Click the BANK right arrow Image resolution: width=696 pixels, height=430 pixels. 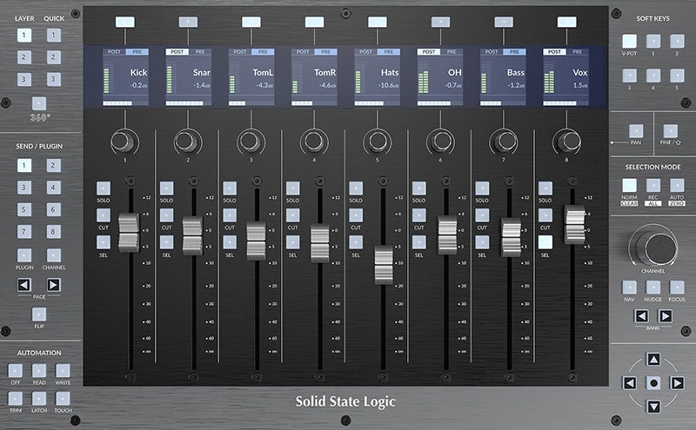point(665,315)
